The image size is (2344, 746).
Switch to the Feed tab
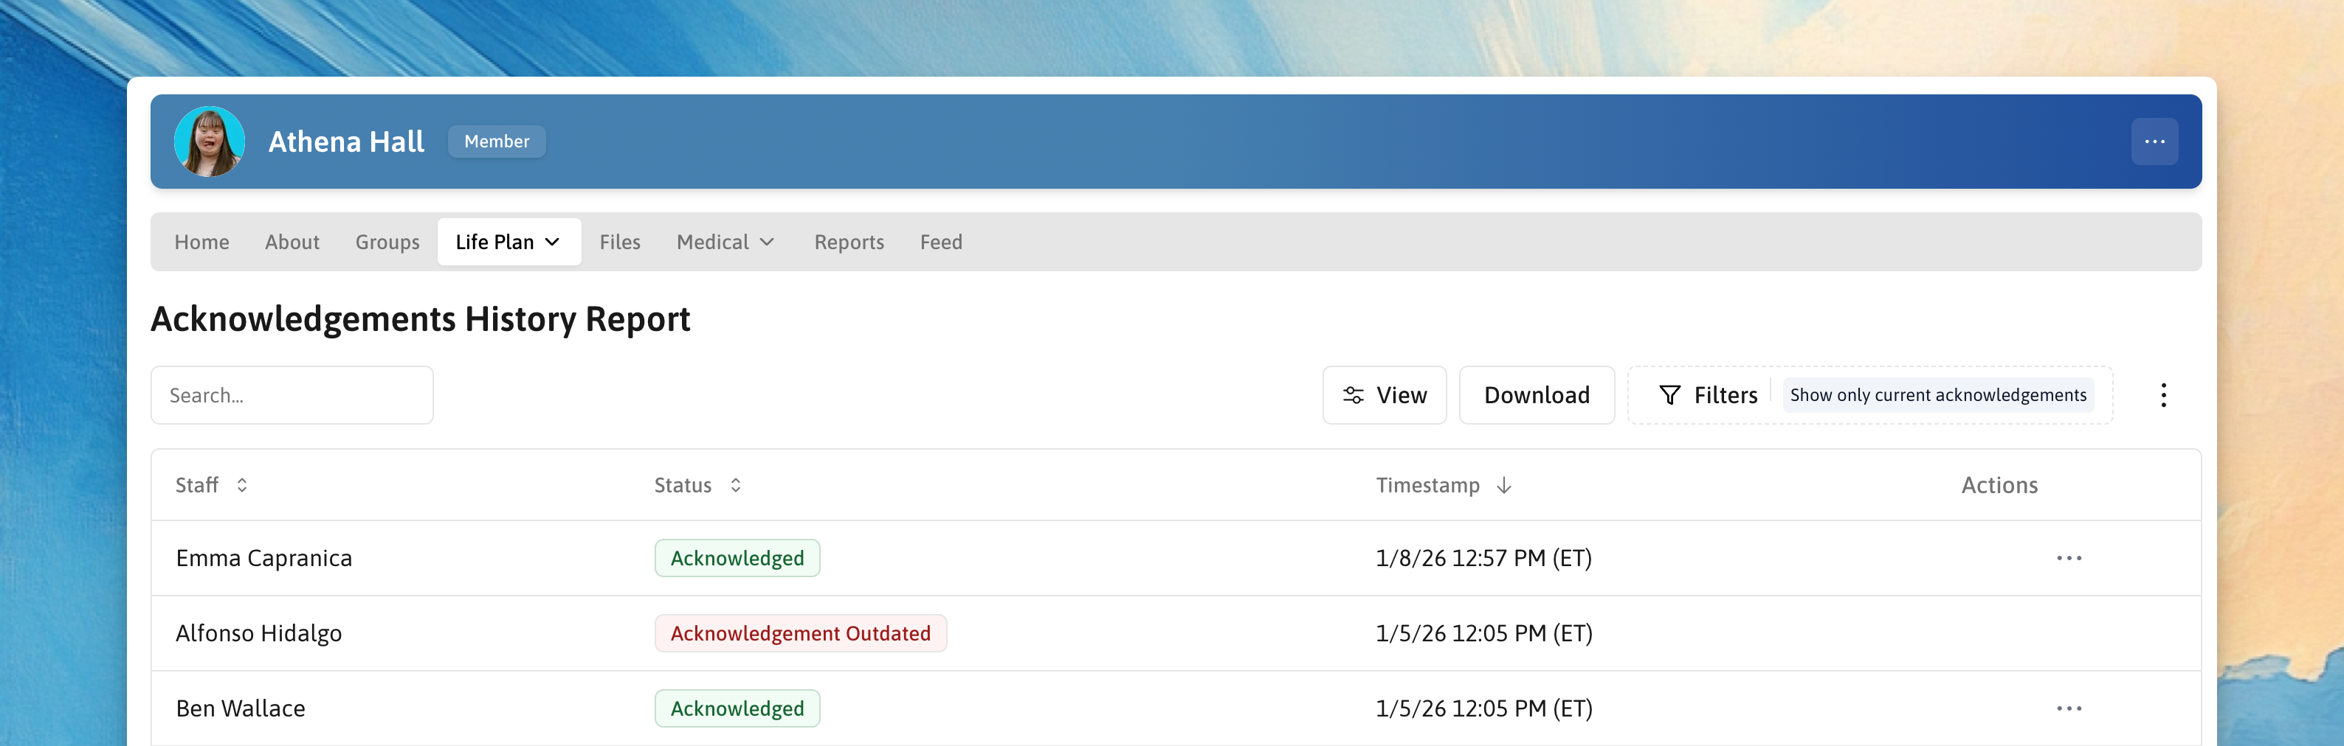[x=941, y=242]
